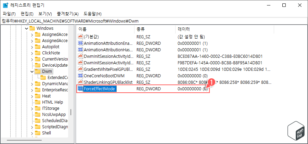
Task: Expand the Autopilot tree node
Action: (32, 47)
